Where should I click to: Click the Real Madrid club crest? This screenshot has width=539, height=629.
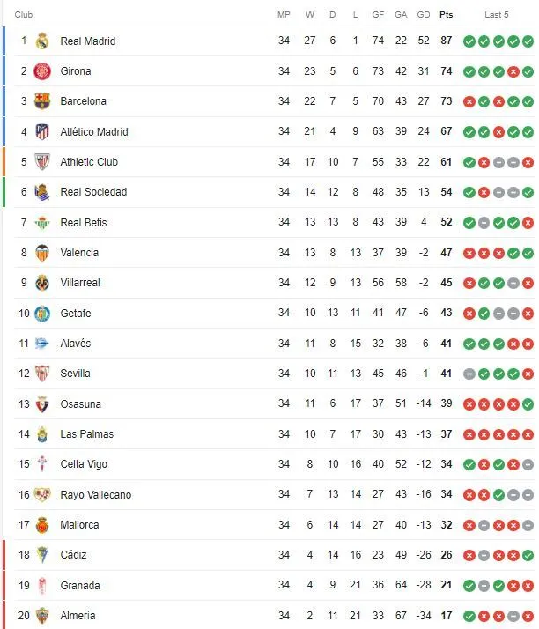click(42, 41)
